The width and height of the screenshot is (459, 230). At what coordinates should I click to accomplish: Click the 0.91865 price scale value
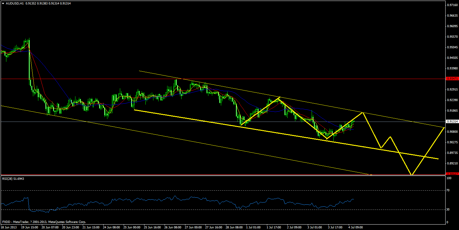click(452, 111)
